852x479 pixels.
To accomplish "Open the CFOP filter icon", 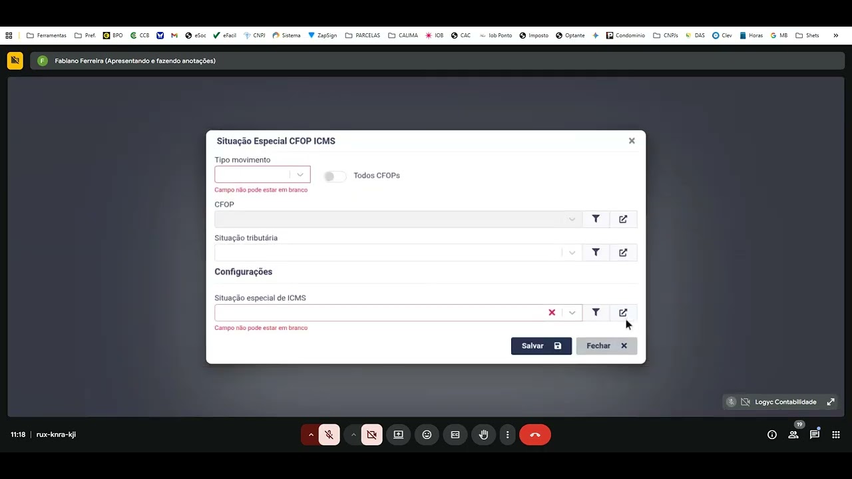I will click(596, 219).
